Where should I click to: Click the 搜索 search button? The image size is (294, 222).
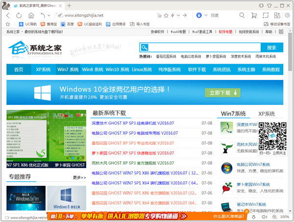coord(271,48)
